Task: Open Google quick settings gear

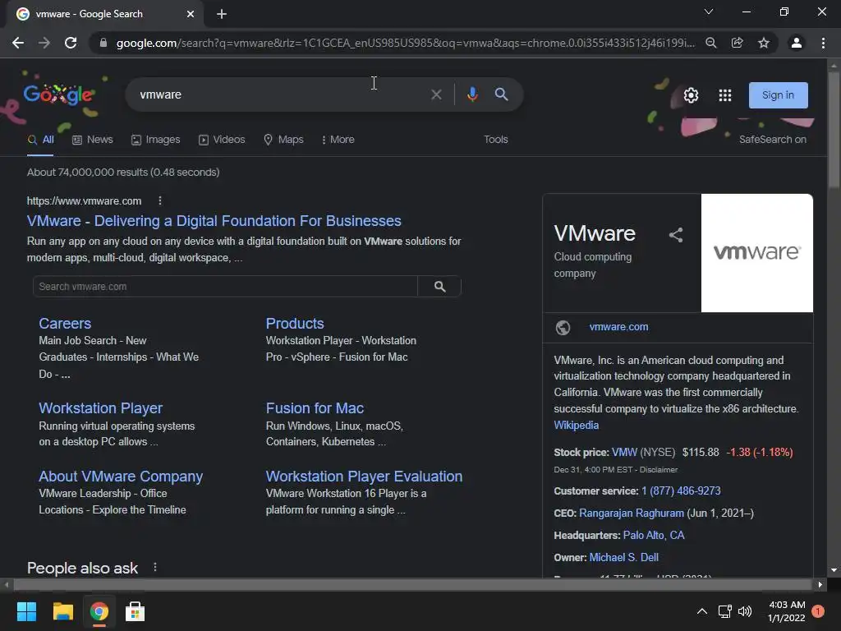Action: (x=692, y=95)
